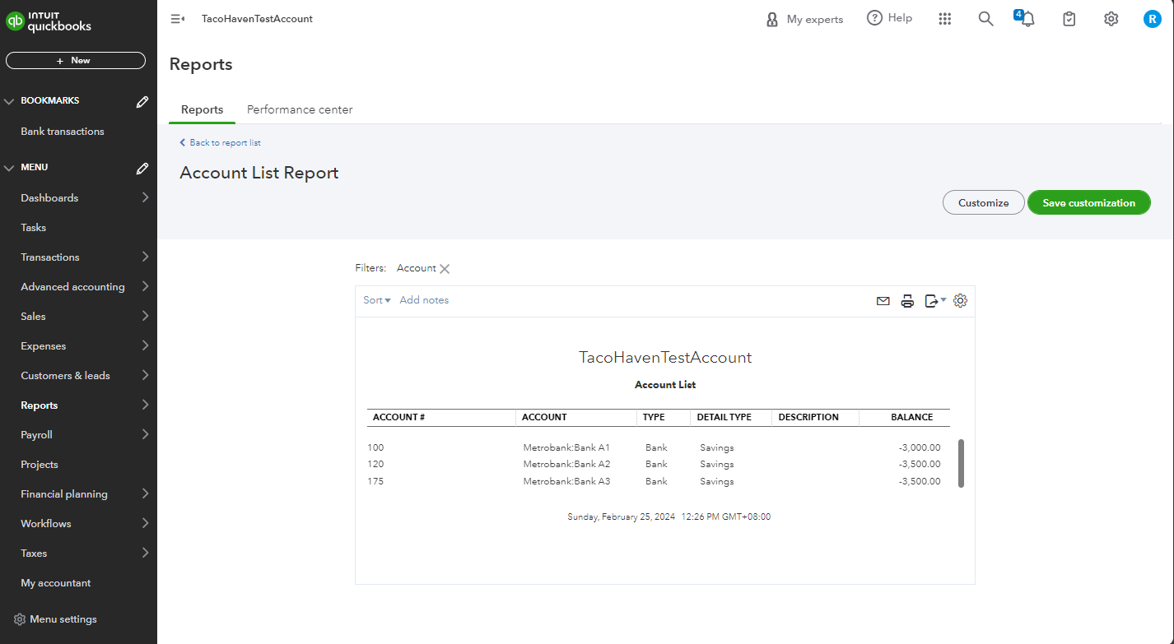Viewport: 1174px width, 644px height.
Task: Expand Customers & leads submenu arrow
Action: click(x=145, y=375)
